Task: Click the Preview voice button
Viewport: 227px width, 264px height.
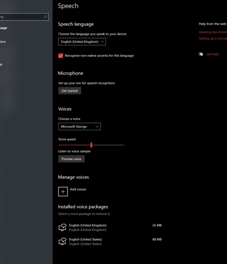Action: point(72,159)
